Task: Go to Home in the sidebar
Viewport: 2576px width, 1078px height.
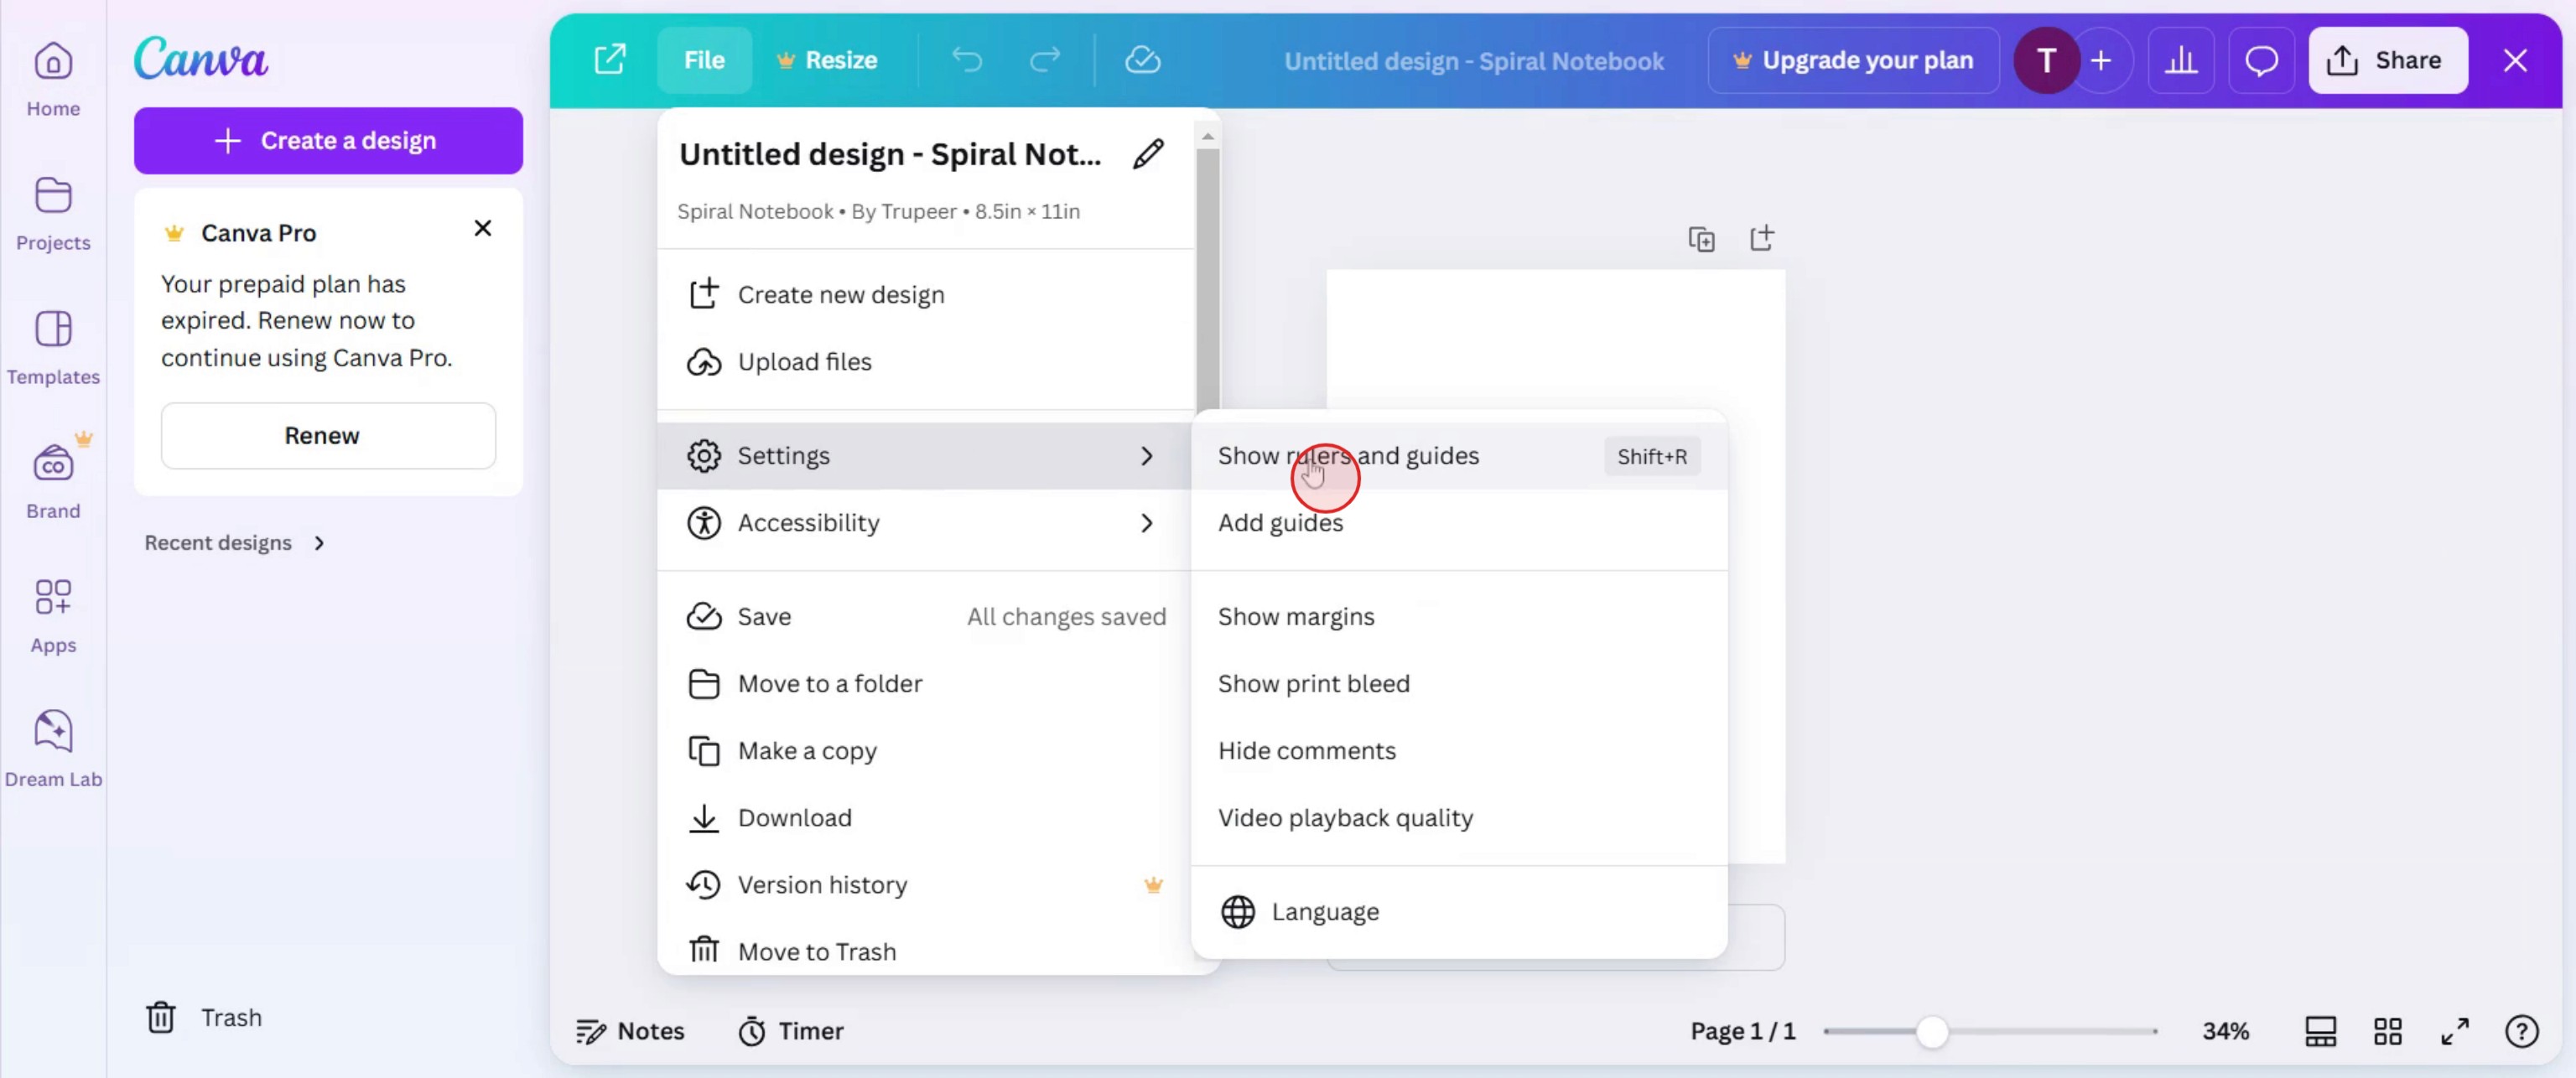Action: 53,80
